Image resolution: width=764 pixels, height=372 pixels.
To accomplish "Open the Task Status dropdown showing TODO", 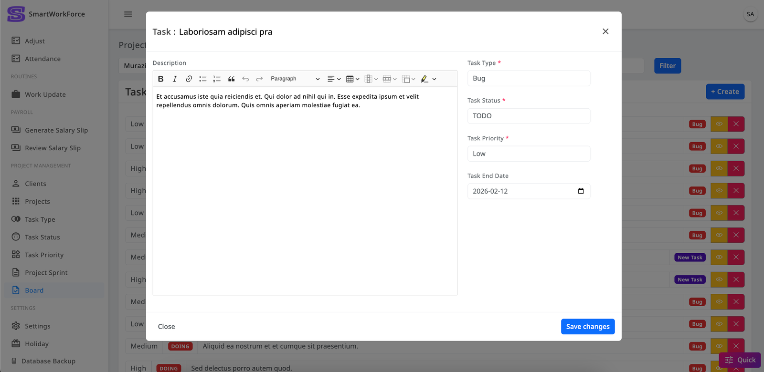I will click(x=529, y=116).
